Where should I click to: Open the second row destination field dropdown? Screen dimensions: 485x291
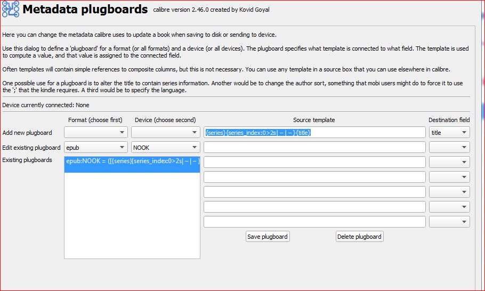pos(449,147)
